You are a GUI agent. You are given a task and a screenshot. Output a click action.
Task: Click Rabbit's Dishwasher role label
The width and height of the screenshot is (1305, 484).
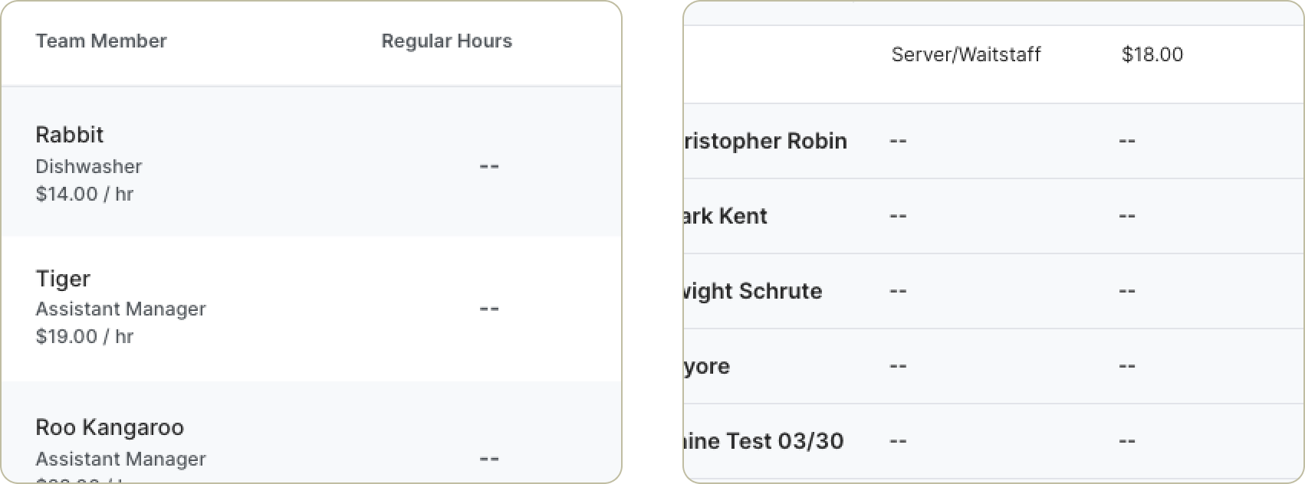[90, 166]
